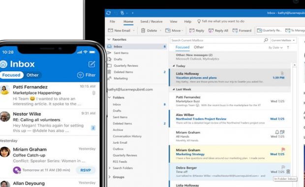Collapse the Folders tree
305x187 pixels.
pyautogui.click(x=109, y=97)
